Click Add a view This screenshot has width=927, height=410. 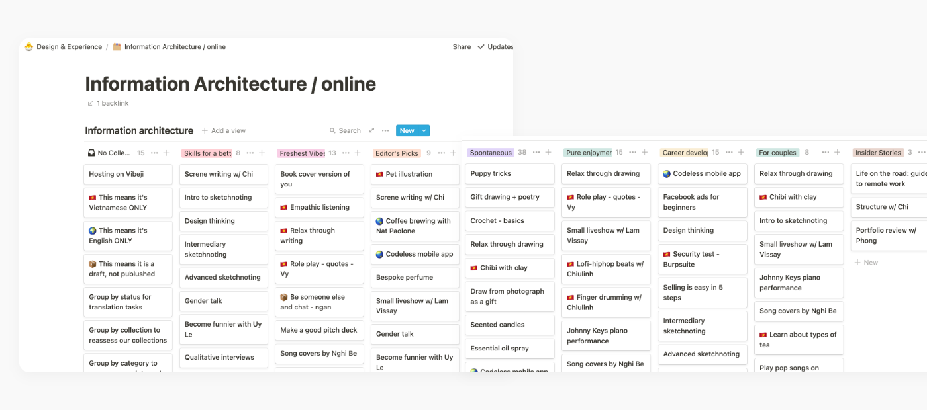(x=223, y=131)
